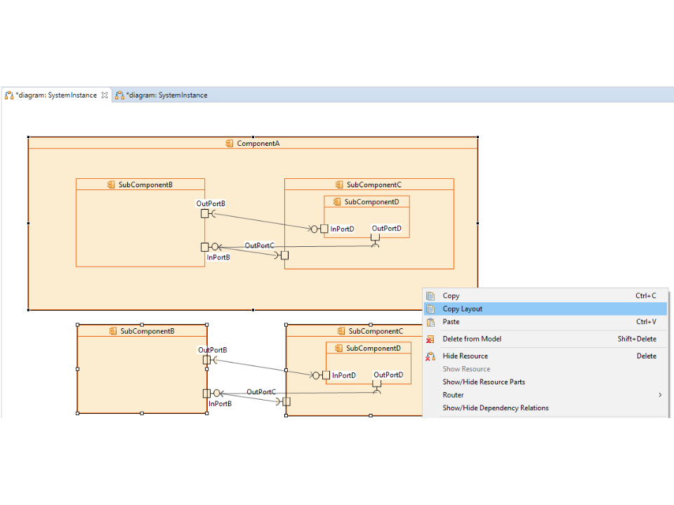This screenshot has width=674, height=505.
Task: Click the component icon beside ComponentA title
Action: click(x=230, y=144)
